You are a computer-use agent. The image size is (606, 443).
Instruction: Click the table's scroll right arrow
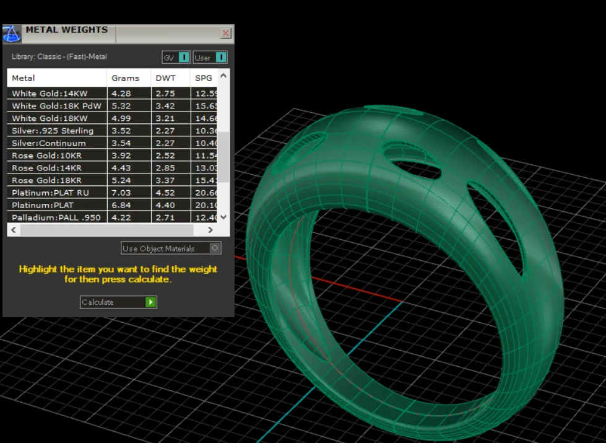click(x=210, y=230)
